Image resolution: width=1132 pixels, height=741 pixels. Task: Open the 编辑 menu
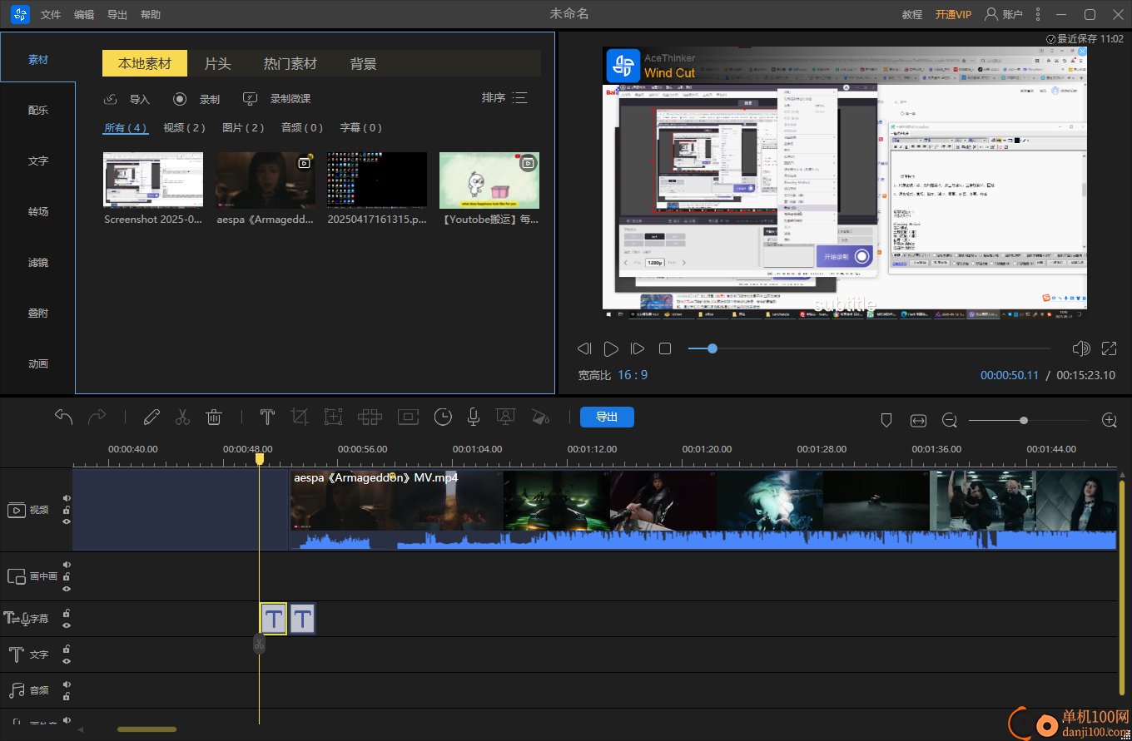point(84,14)
